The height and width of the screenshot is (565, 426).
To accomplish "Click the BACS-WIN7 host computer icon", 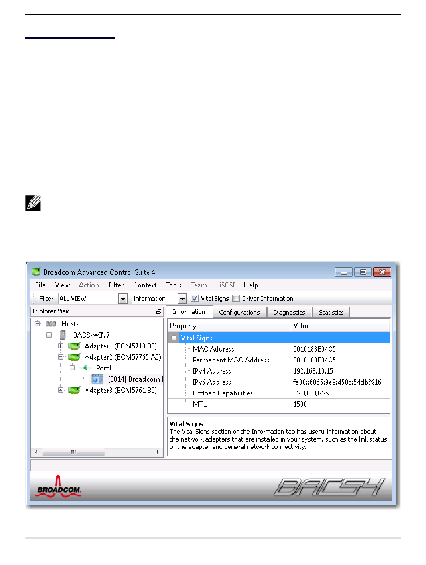I will (x=63, y=335).
